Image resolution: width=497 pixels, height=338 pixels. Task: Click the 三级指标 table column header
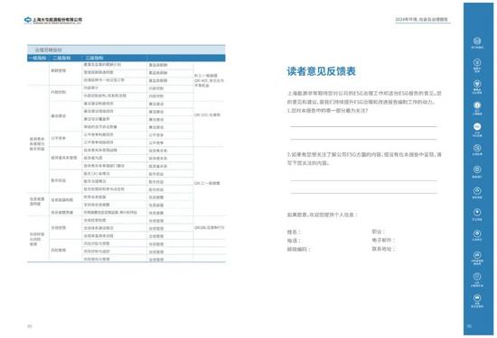coord(94,59)
